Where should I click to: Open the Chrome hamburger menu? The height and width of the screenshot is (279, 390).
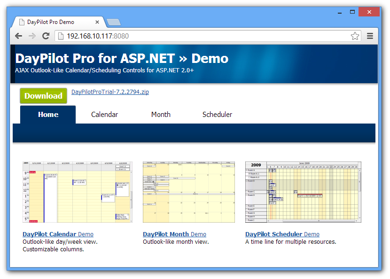coord(370,36)
